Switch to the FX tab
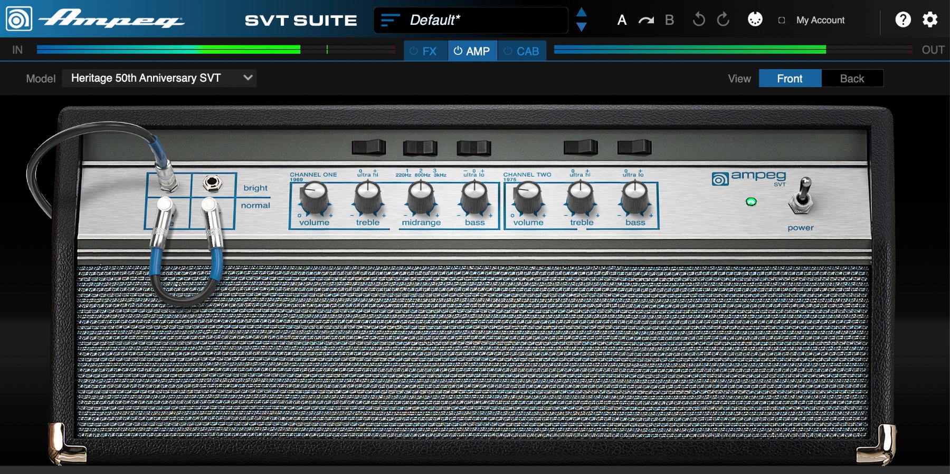This screenshot has width=950, height=474. (x=425, y=51)
